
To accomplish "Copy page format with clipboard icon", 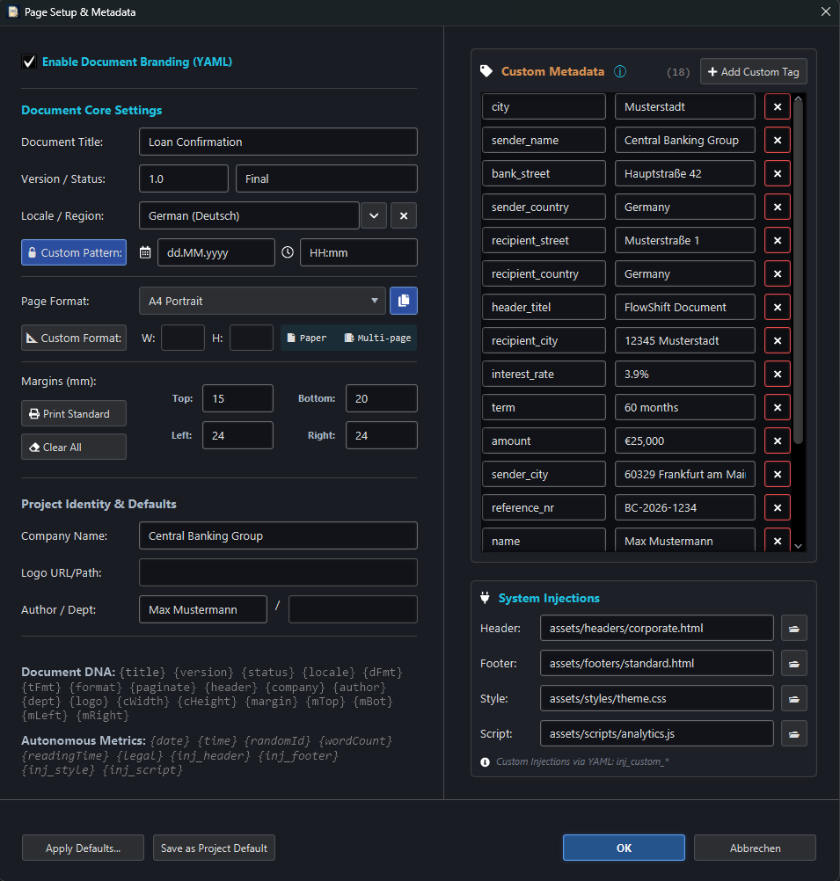I will point(404,302).
